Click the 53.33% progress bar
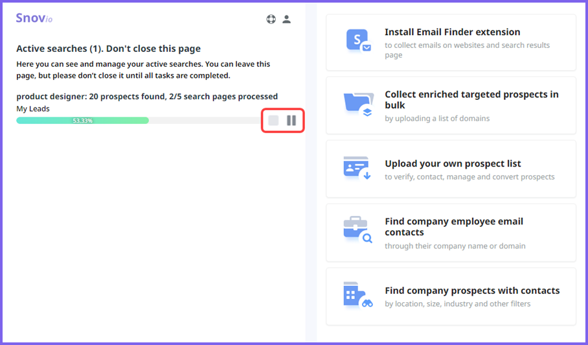This screenshot has width=588, height=345. coord(139,121)
